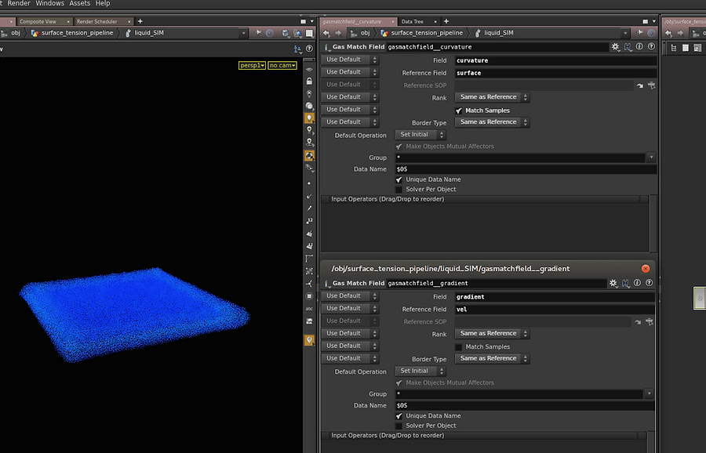Edit the curvature Field input
706x453 pixels.
(555, 60)
